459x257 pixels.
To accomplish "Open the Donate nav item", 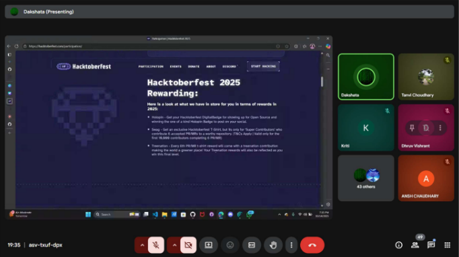I will (194, 67).
